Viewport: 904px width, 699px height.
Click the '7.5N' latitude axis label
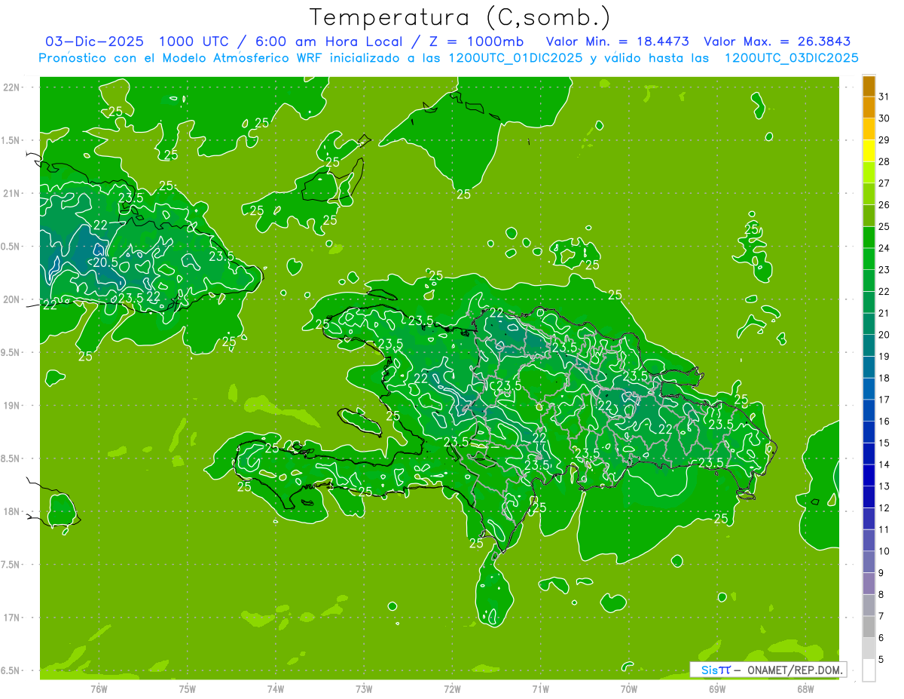click(11, 565)
